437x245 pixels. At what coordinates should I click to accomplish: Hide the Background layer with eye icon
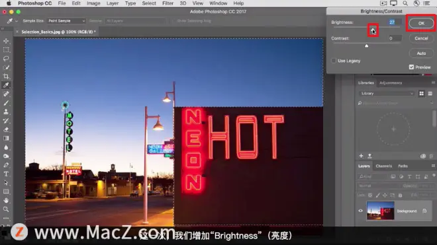(360, 211)
